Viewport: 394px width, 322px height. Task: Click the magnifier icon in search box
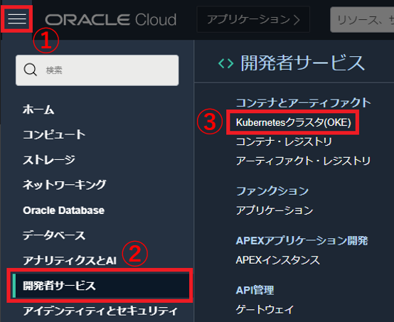click(30, 70)
